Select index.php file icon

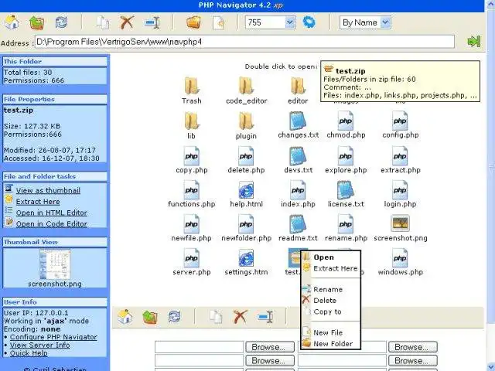(298, 189)
